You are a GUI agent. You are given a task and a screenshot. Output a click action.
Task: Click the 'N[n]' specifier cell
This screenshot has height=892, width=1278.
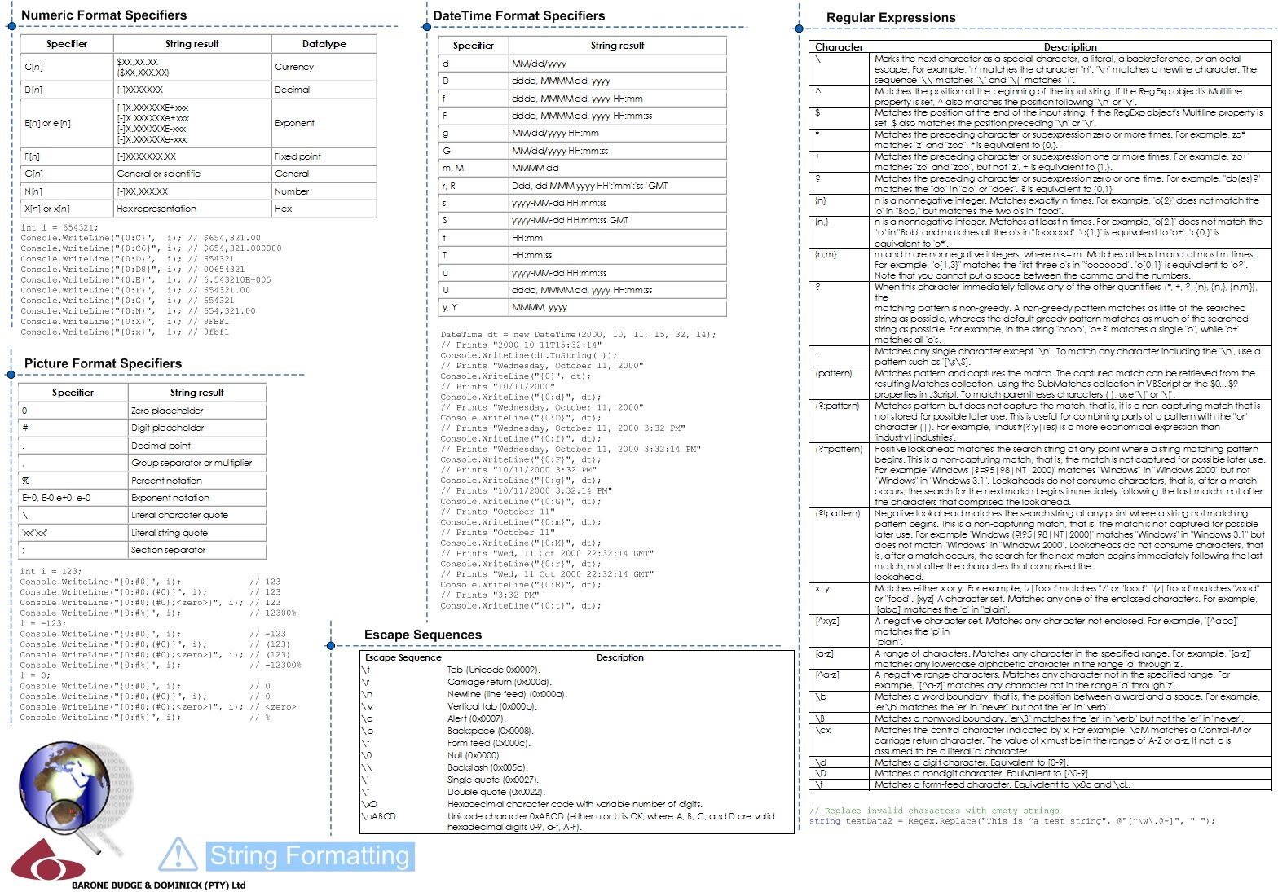[x=67, y=191]
